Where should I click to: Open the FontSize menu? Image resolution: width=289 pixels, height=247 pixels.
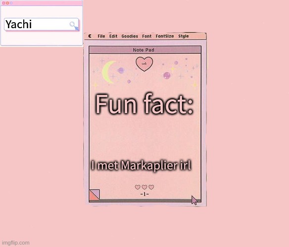(x=165, y=36)
